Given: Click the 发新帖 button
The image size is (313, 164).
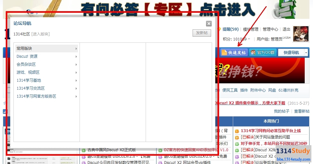Looking at the screenshot, I should pyautogui.click(x=202, y=33).
